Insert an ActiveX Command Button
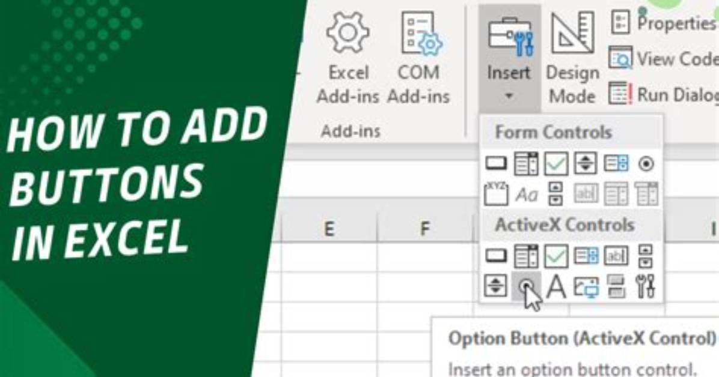719x377 pixels. click(496, 256)
